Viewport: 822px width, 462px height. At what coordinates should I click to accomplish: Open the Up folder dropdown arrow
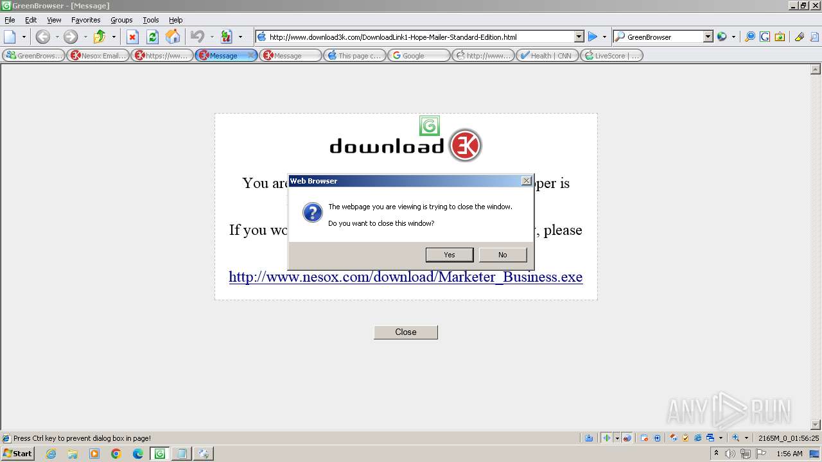tap(114, 37)
